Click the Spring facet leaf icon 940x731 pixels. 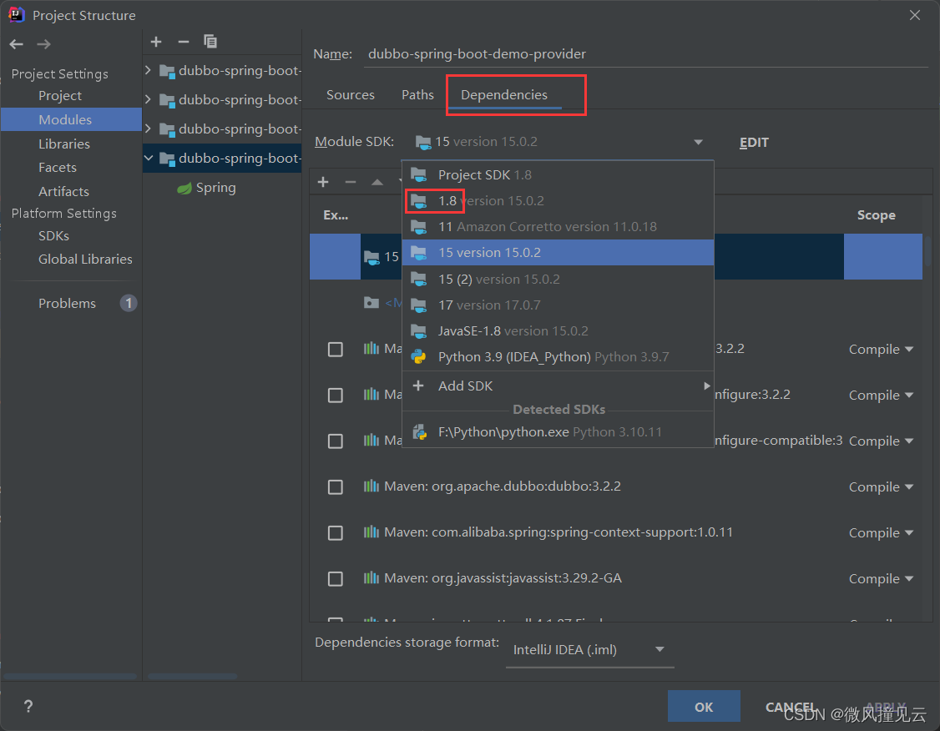click(x=184, y=188)
